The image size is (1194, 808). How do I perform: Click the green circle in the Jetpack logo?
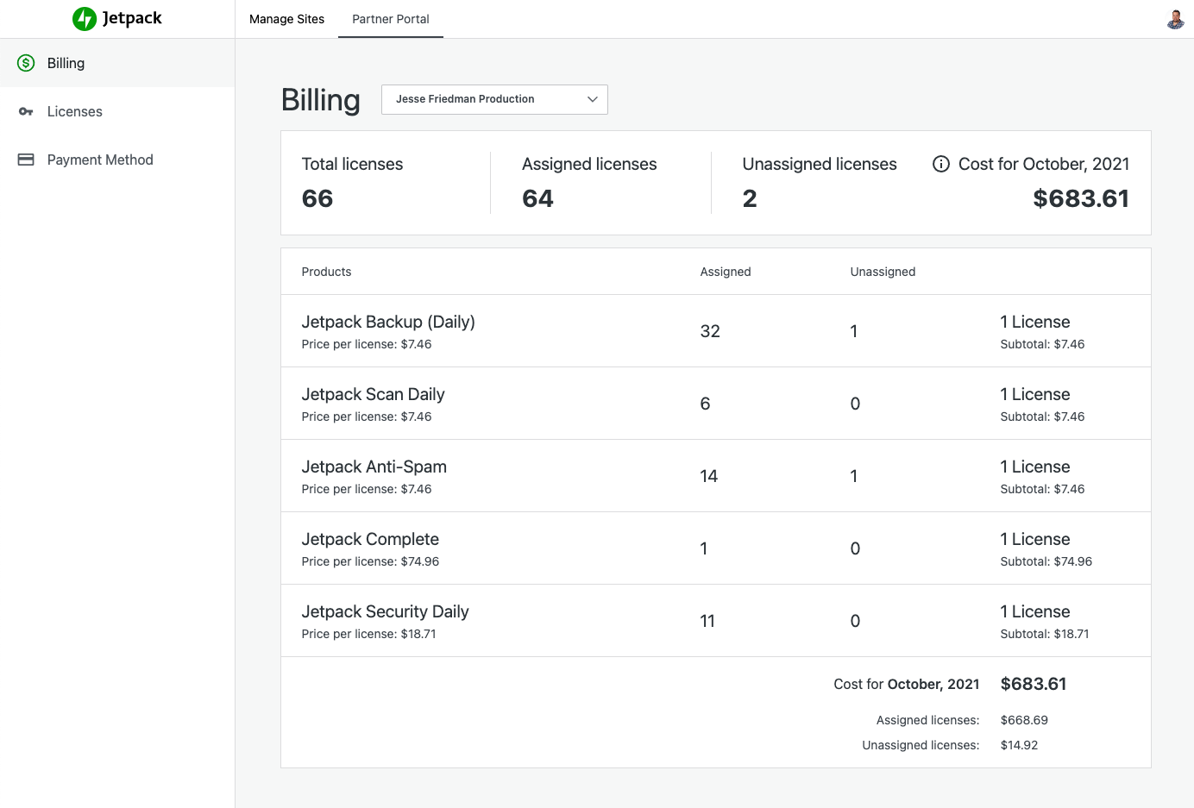[x=85, y=18]
